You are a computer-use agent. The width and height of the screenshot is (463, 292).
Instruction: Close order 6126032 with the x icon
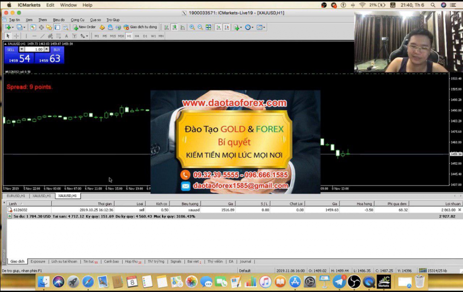[x=459, y=210]
